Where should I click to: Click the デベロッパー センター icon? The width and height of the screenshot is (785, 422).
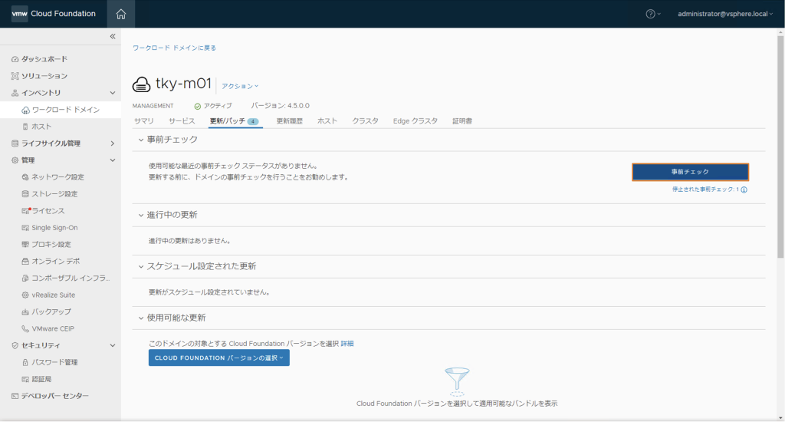(x=15, y=396)
